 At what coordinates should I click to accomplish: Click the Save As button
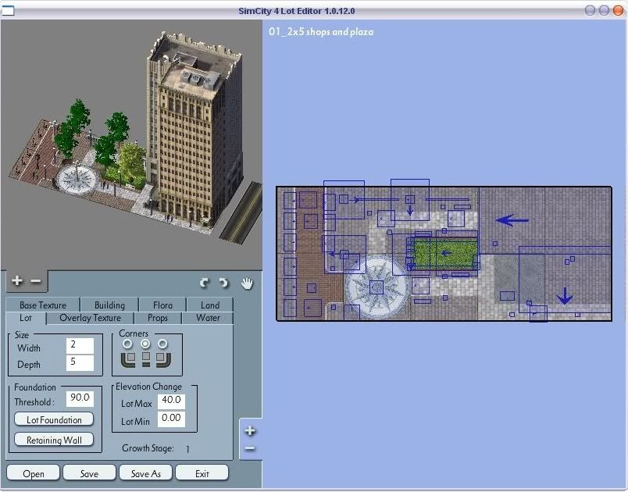[x=146, y=473]
